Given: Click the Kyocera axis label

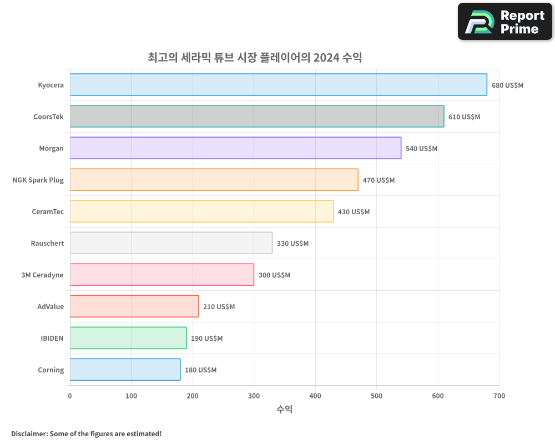Looking at the screenshot, I should (x=51, y=85).
